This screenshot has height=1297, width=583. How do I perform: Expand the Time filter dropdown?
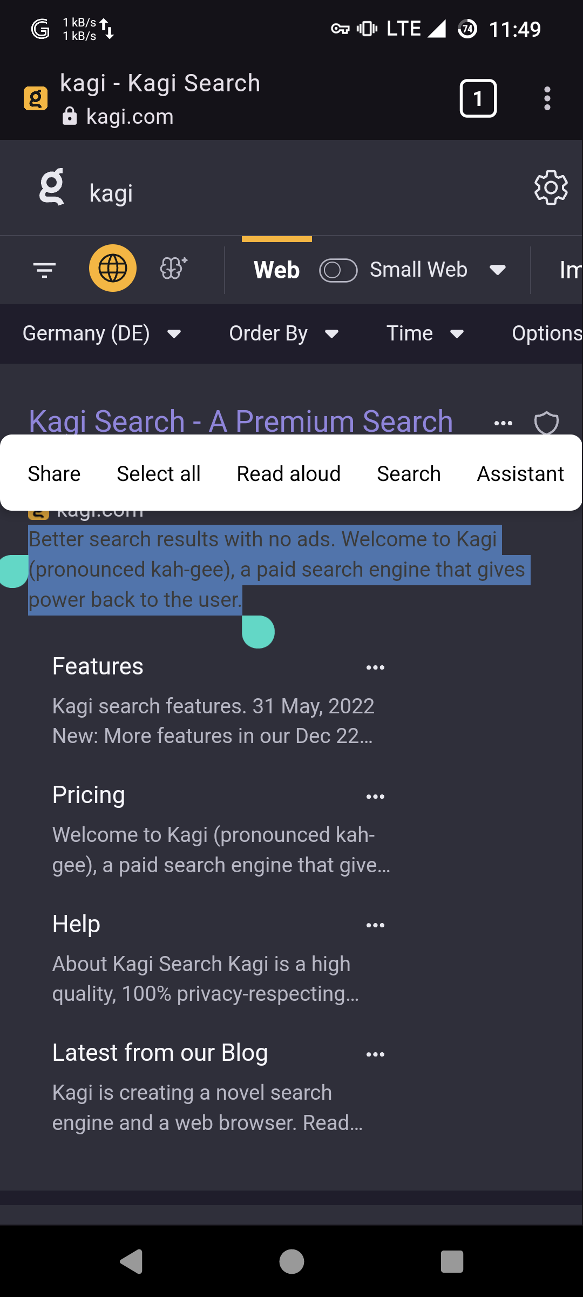click(425, 333)
